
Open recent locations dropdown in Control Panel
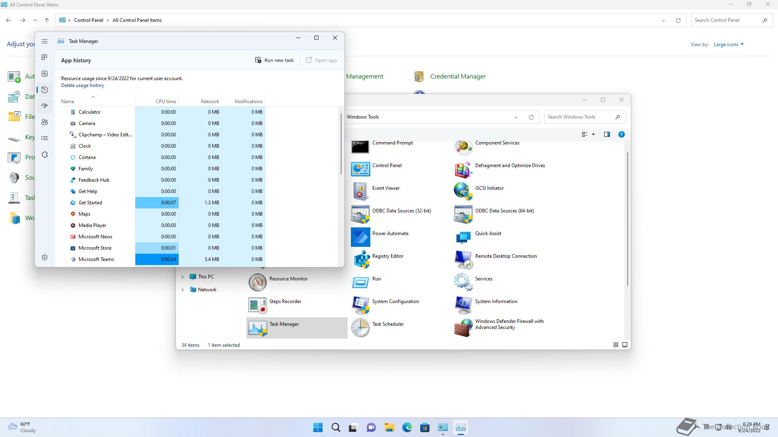click(x=35, y=20)
